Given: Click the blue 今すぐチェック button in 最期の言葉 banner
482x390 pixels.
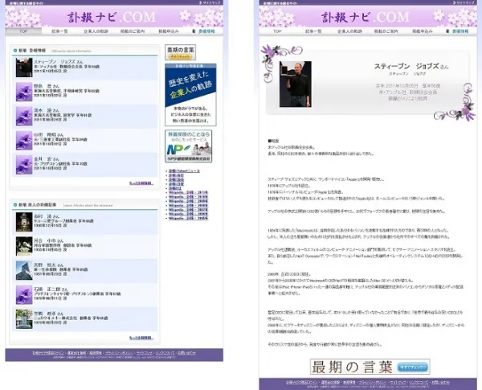Looking at the screenshot, I should tap(413, 367).
